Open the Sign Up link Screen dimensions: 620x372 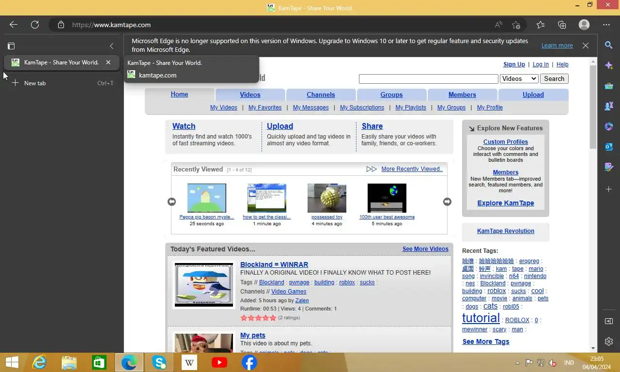[514, 64]
